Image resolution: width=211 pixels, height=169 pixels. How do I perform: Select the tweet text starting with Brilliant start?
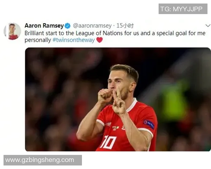click(115, 37)
